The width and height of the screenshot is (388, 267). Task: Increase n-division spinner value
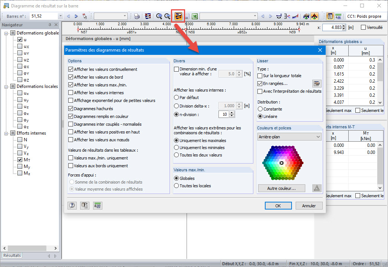(x=232, y=113)
